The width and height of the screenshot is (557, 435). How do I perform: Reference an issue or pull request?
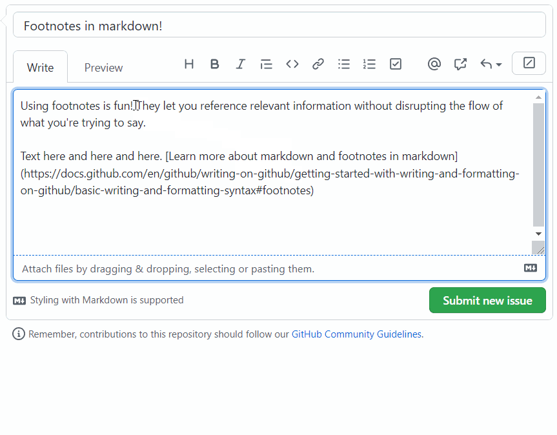460,64
